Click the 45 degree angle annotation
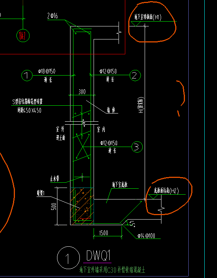This screenshot has height=278, width=217. tap(133, 224)
